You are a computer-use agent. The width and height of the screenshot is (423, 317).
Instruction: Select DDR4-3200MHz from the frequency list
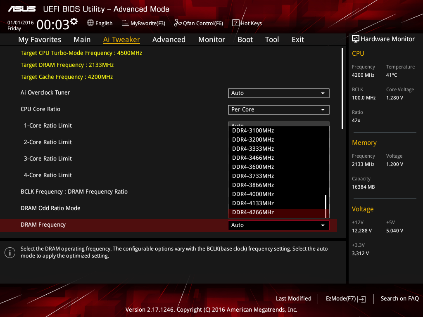(x=252, y=140)
